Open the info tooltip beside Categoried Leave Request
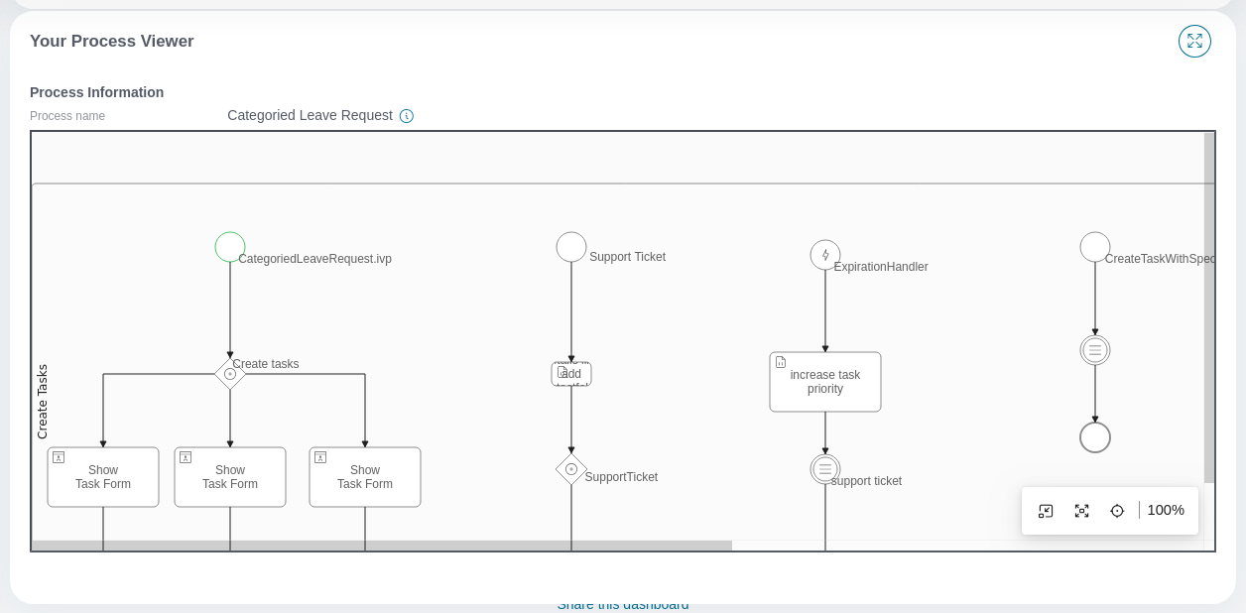Image resolution: width=1246 pixels, height=613 pixels. point(407,116)
